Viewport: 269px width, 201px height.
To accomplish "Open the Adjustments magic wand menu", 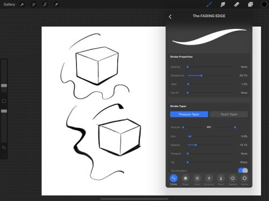I will (33, 4).
